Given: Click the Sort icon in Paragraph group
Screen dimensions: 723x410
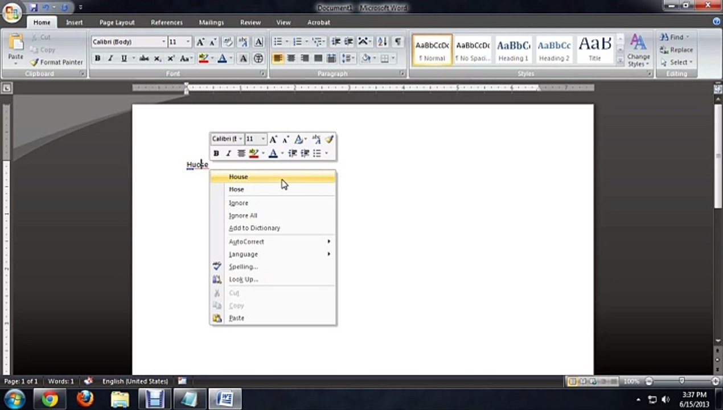Looking at the screenshot, I should [x=382, y=42].
